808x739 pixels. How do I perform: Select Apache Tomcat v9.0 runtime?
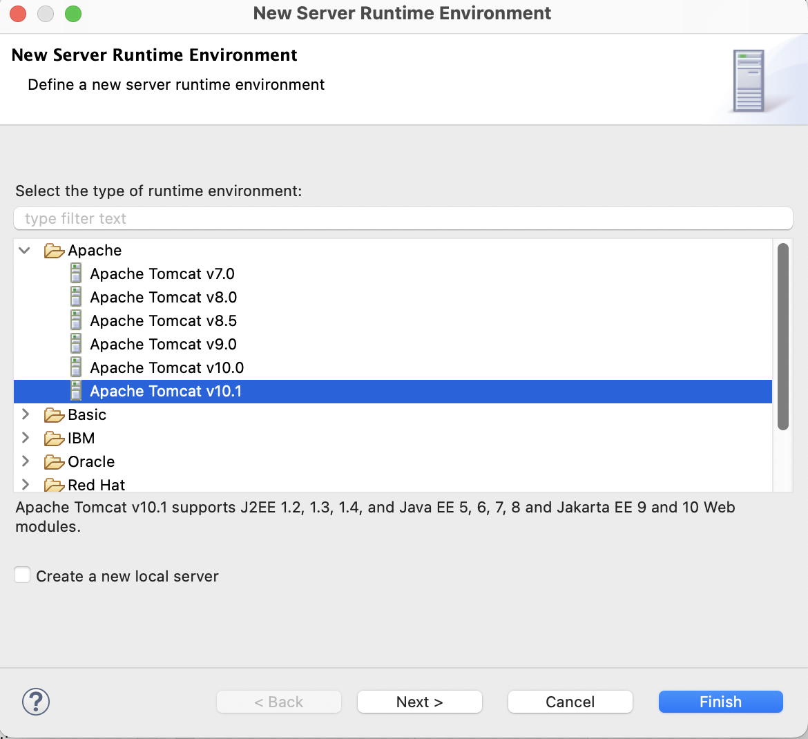164,344
